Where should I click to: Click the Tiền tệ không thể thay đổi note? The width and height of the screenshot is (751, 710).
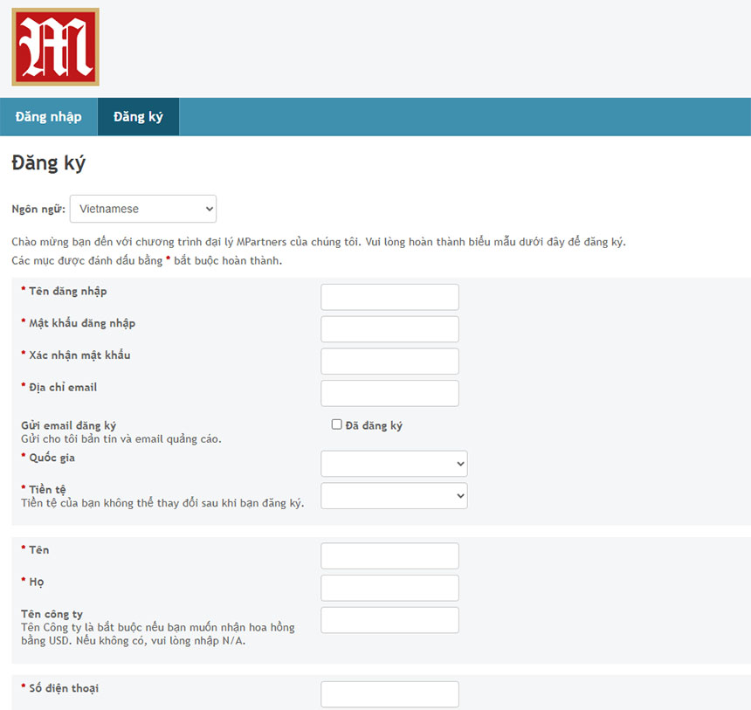[x=162, y=503]
